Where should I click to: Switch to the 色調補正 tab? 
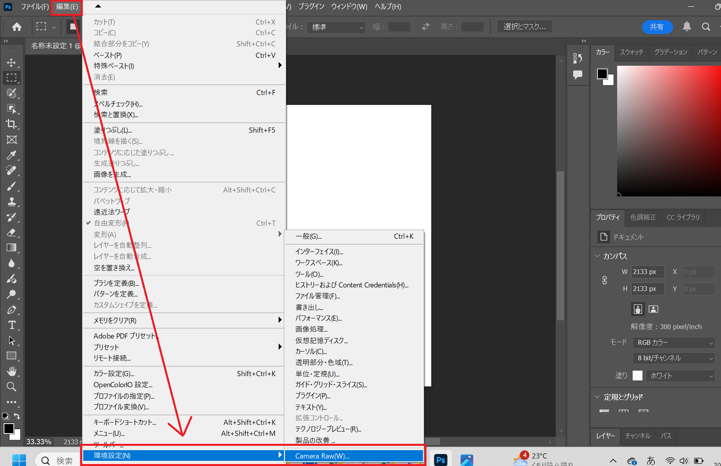point(643,217)
